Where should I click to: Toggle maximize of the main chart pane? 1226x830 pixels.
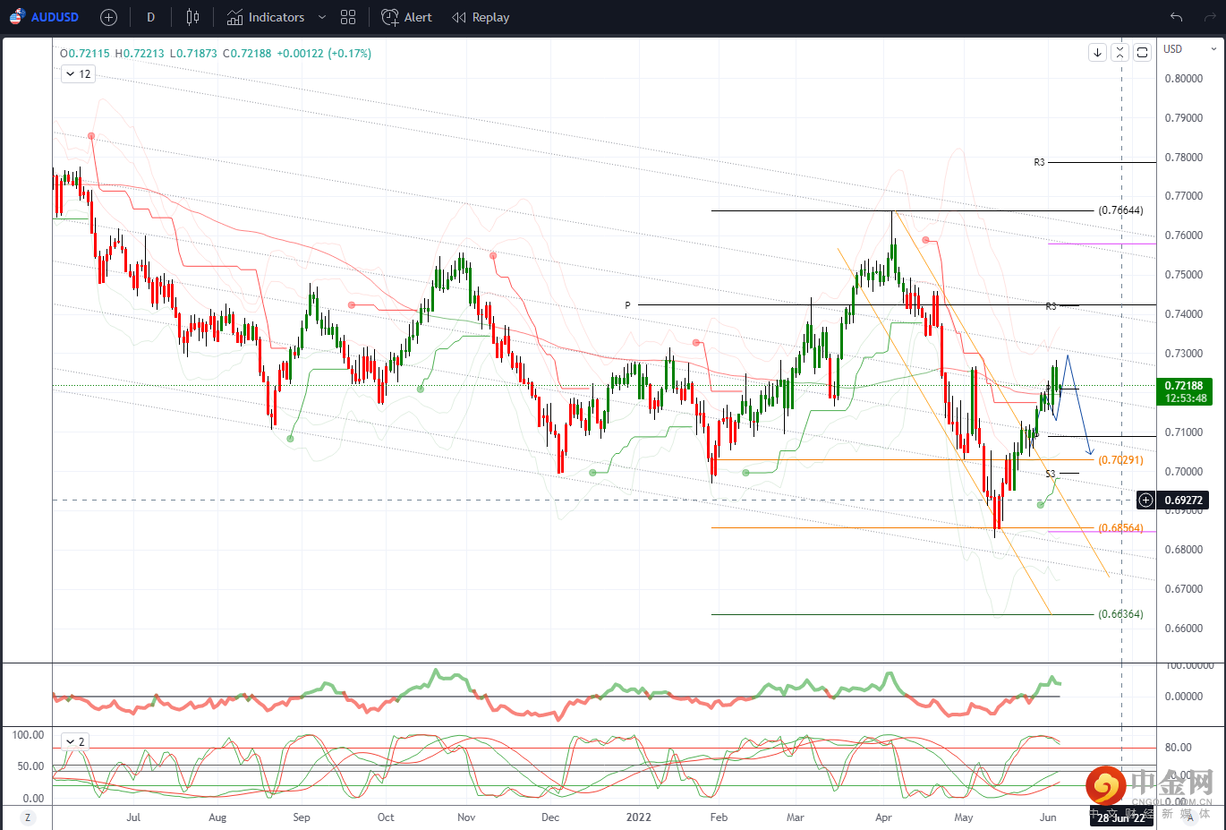1142,53
